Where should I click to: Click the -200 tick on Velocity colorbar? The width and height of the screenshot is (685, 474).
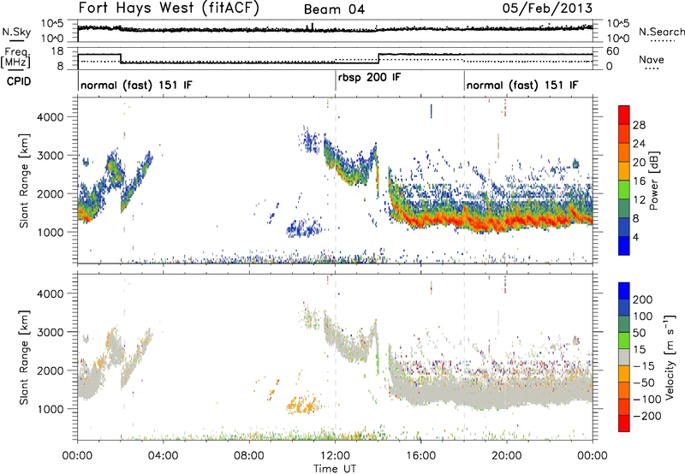647,416
